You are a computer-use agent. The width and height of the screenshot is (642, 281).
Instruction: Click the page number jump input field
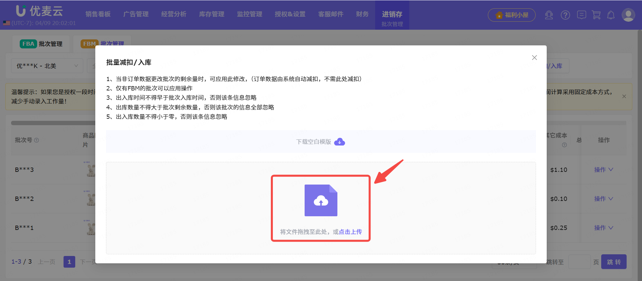pyautogui.click(x=579, y=262)
